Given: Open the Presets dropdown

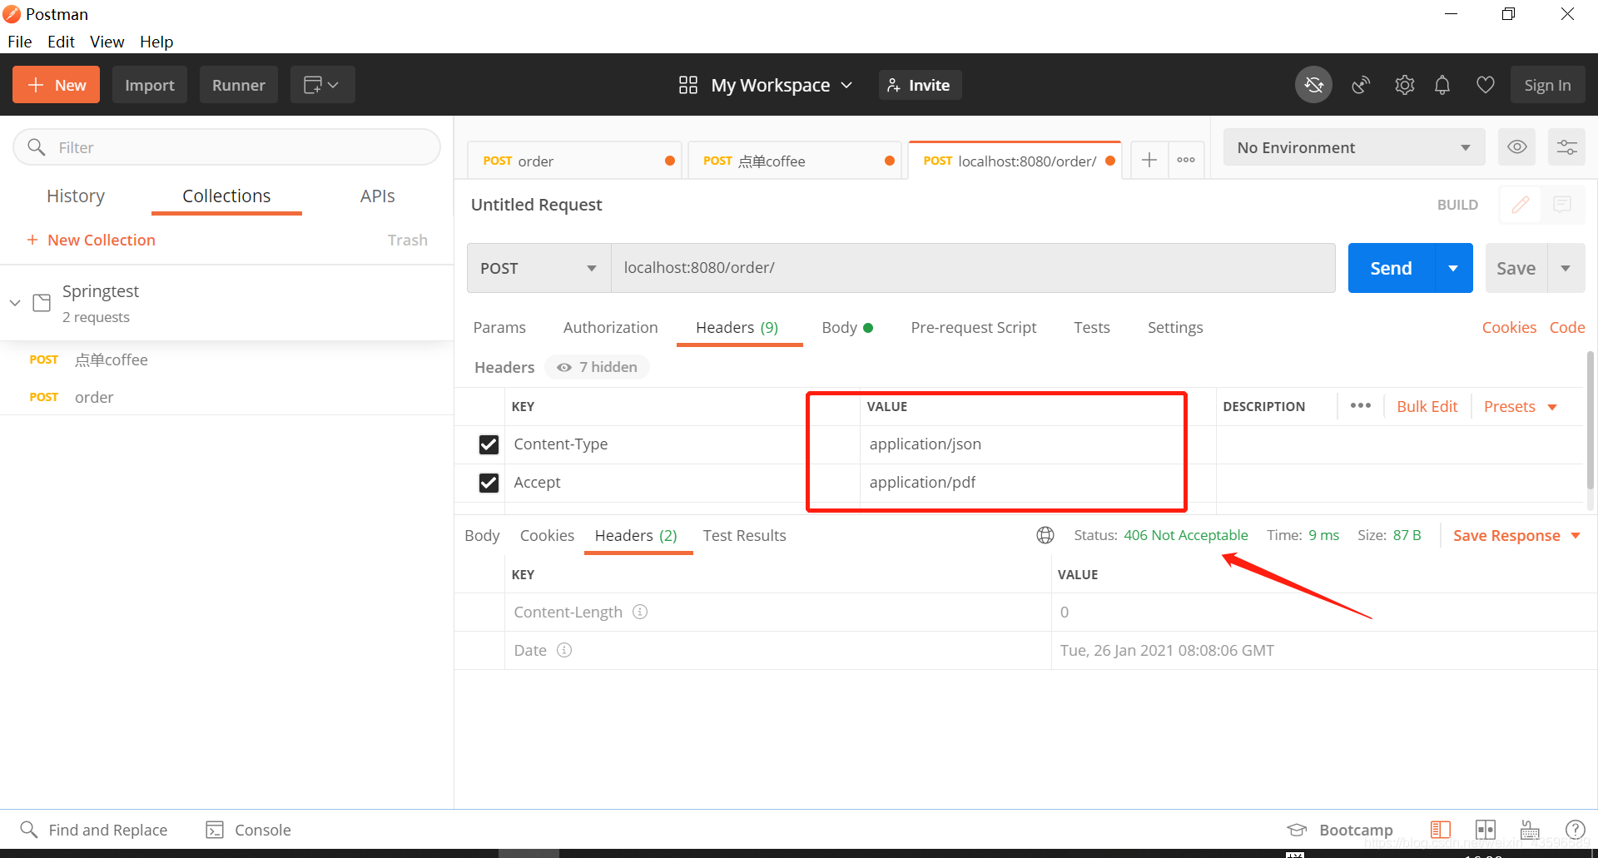Looking at the screenshot, I should click(x=1520, y=406).
